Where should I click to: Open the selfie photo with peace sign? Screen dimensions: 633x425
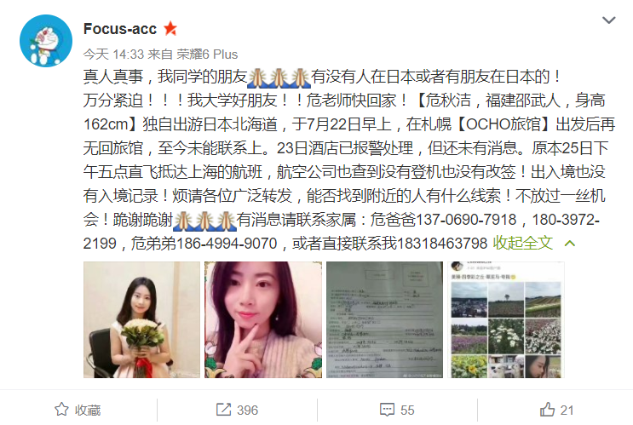pos(263,319)
